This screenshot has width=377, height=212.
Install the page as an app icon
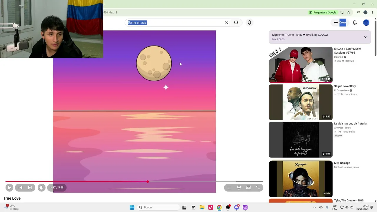click(342, 12)
